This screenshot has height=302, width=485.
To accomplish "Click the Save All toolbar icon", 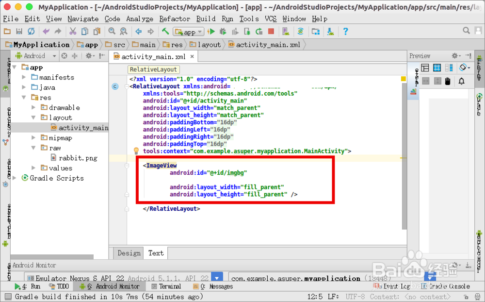I will 19,31.
